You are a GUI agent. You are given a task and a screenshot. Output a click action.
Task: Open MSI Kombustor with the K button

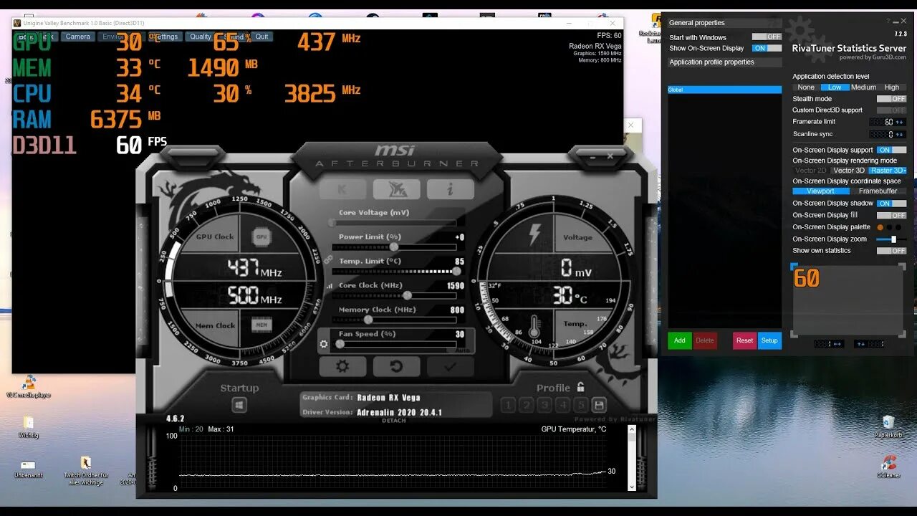click(x=342, y=189)
